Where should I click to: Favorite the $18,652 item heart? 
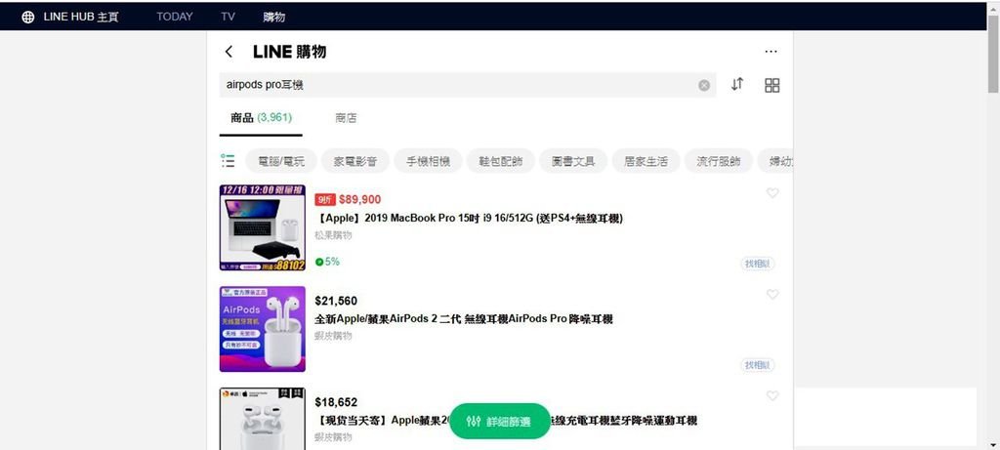click(772, 395)
